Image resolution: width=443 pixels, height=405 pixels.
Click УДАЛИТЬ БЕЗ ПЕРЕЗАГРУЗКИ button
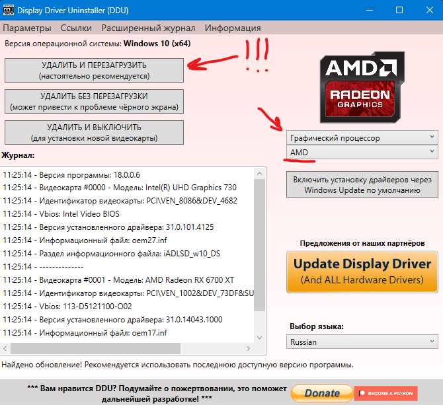pos(94,102)
